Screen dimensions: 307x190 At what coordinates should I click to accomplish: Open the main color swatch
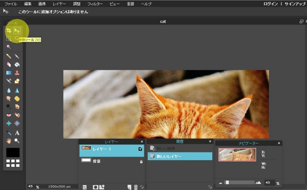[x=13, y=152]
